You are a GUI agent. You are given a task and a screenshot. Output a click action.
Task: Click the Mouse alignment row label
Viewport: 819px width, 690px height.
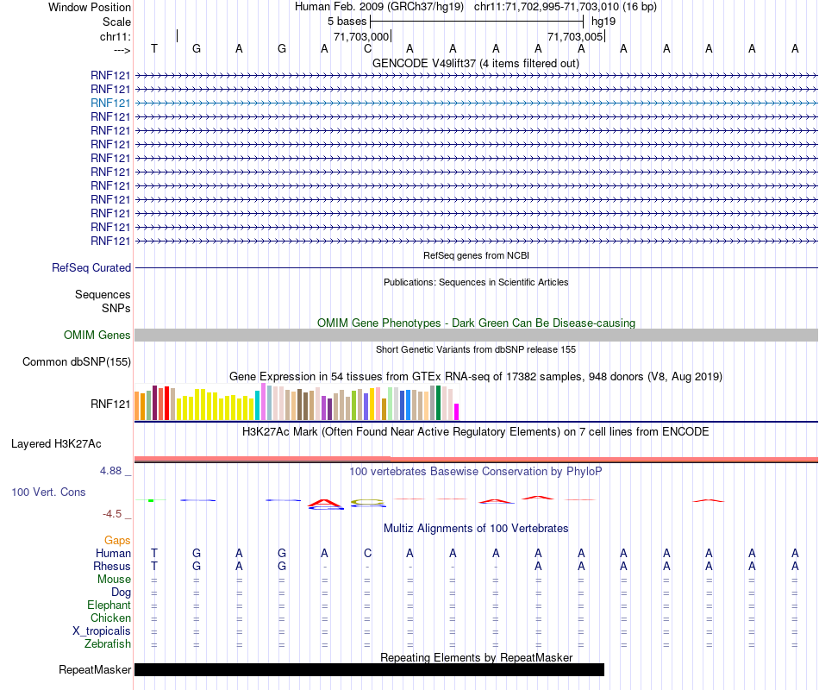(x=114, y=580)
